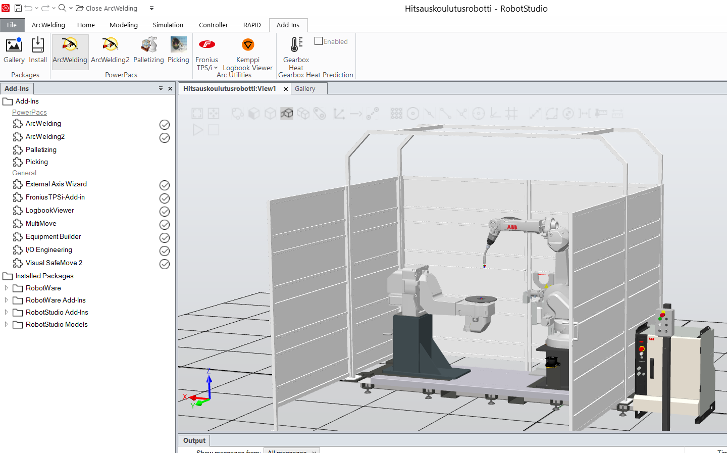Screen dimensions: 727x453
Task: Toggle the MultiMove add-in checkmark
Action: coord(165,224)
